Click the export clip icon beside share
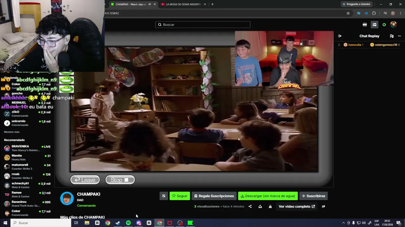The height and width of the screenshot is (227, 405). pos(260,207)
